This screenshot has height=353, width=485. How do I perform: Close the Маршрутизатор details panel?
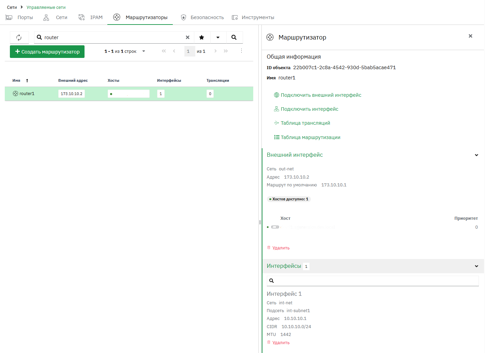(x=470, y=36)
